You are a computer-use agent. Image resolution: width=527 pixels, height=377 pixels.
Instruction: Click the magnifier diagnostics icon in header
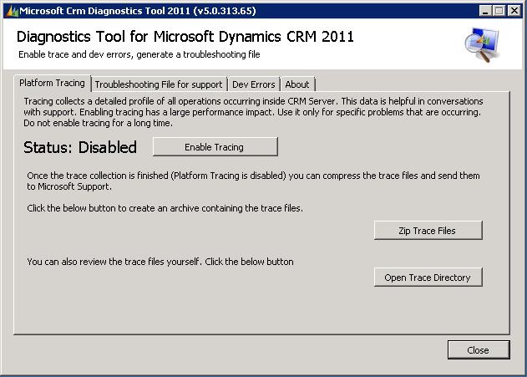point(482,45)
